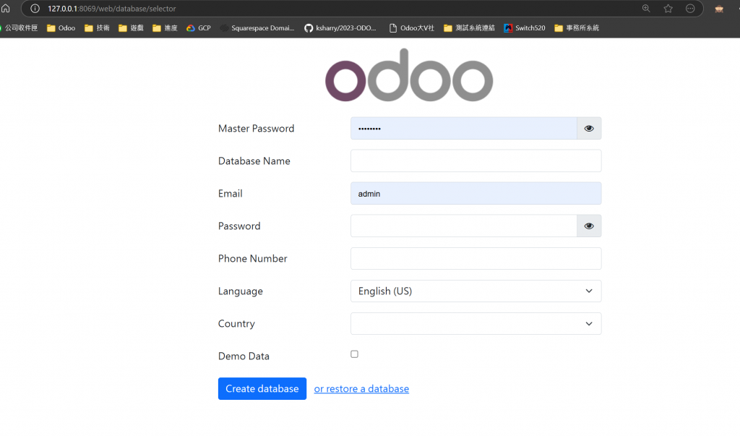This screenshot has height=436, width=740.
Task: Click the site information icon in address bar
Action: tap(34, 9)
